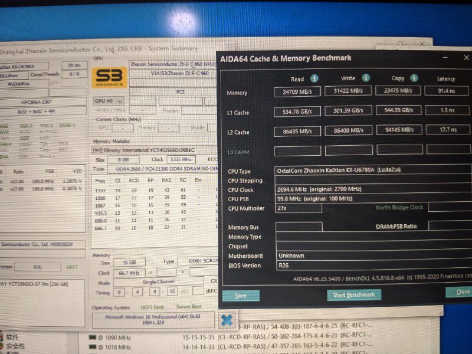Image resolution: width=472 pixels, height=354 pixels.
Task: Select L1 Cache Latency 1.5 ns
Action: point(447,110)
